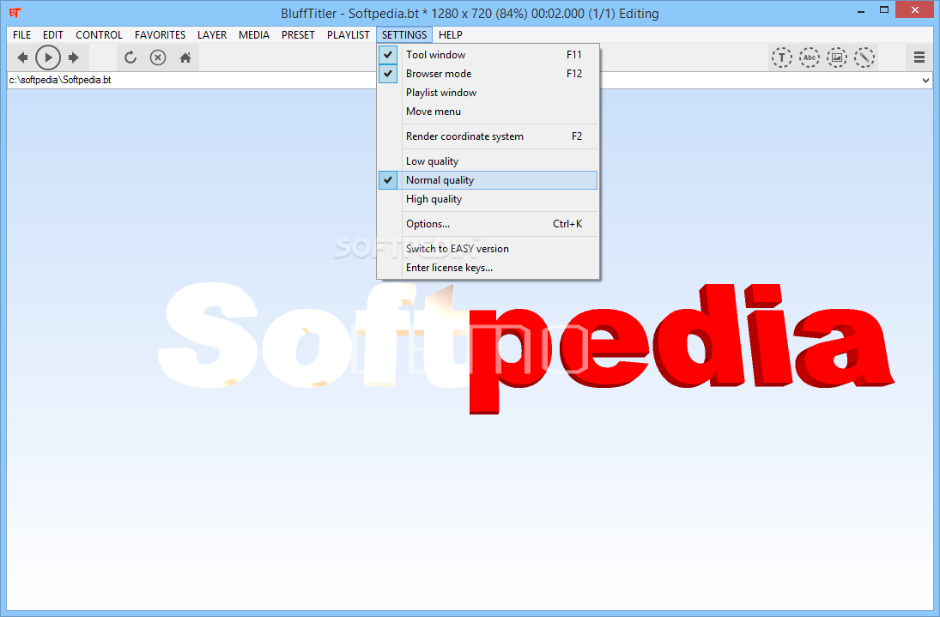Click the BluffTitler app icon in title bar
The image size is (940, 617).
(x=15, y=13)
